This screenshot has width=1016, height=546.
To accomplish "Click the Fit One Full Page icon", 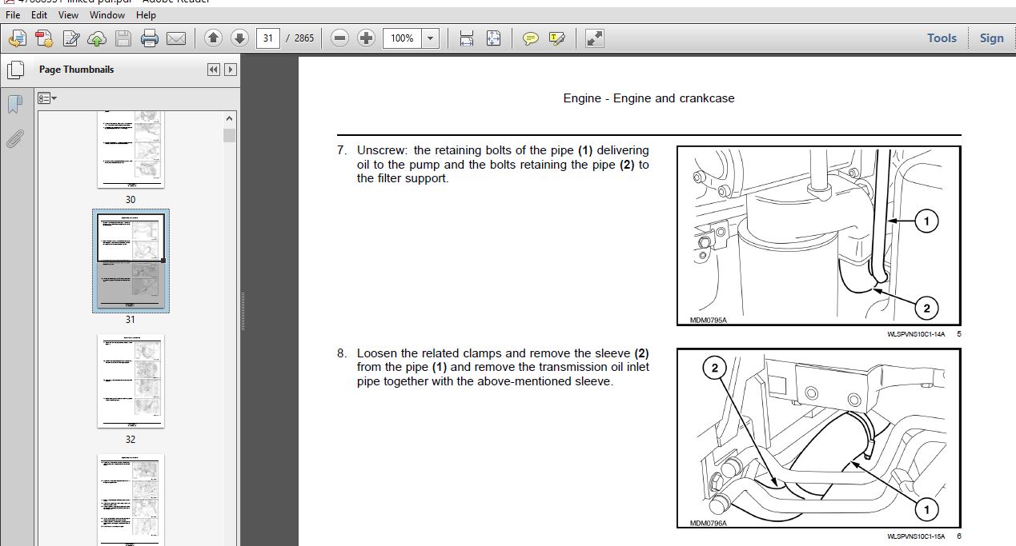I will (x=493, y=38).
